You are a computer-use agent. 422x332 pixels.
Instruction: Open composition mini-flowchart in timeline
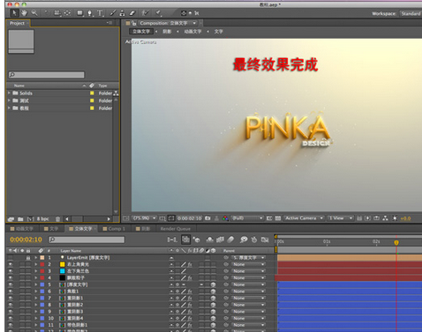(x=172, y=240)
